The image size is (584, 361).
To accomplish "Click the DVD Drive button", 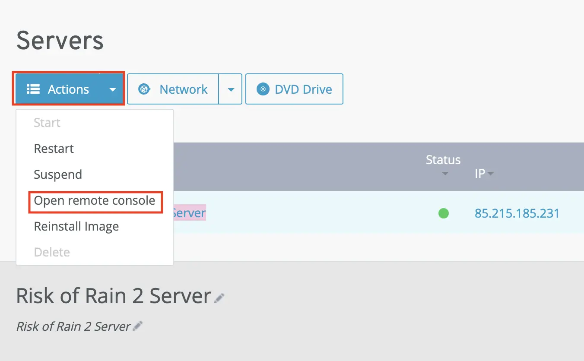I will (294, 89).
